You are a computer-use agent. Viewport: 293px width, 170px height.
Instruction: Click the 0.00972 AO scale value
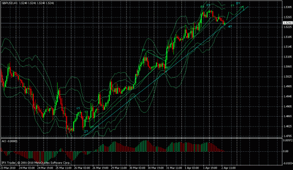pyautogui.click(x=287, y=140)
